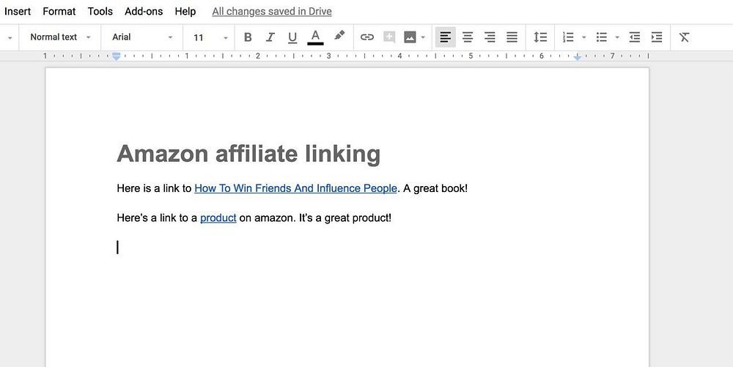This screenshot has height=367, width=733.
Task: Click 'All changes saved in Drive' link
Action: (x=272, y=11)
